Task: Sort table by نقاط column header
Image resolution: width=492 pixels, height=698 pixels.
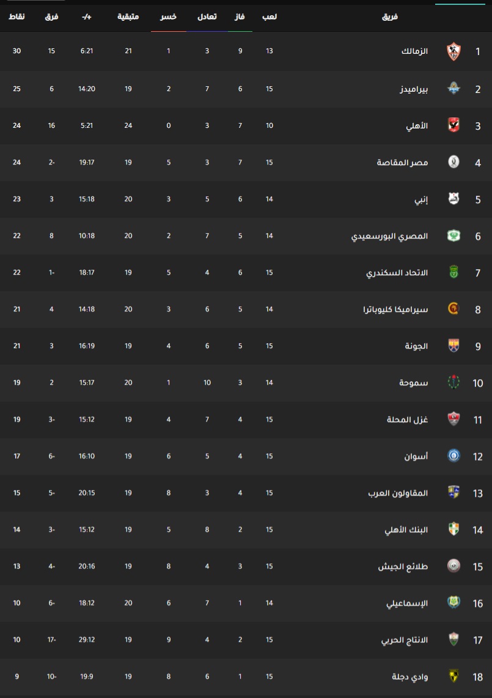Action: click(x=17, y=17)
